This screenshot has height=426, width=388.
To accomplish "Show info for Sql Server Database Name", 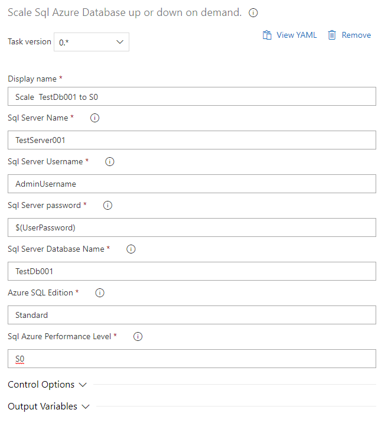I will [x=131, y=249].
